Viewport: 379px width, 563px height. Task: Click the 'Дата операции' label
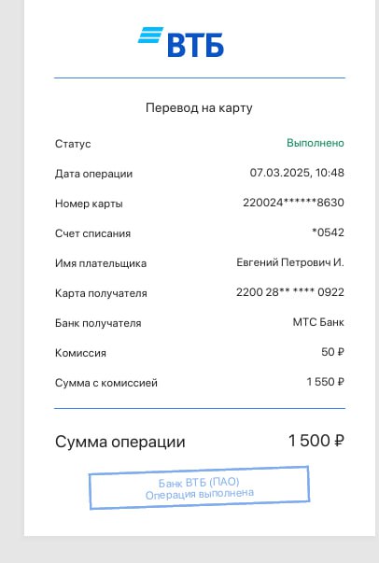[x=93, y=174]
